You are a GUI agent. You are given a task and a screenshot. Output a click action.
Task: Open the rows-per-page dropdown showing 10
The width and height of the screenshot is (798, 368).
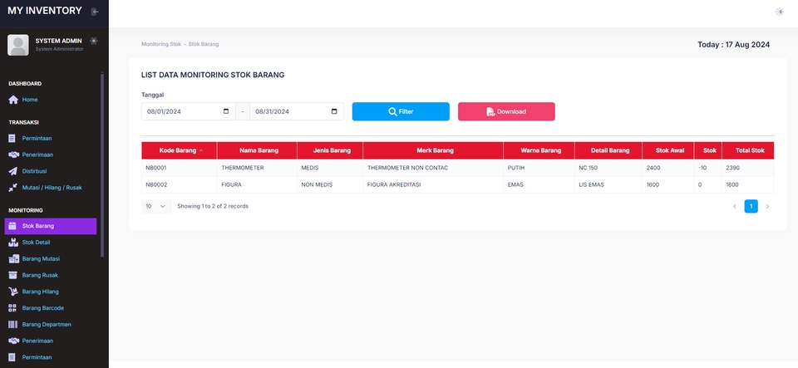point(156,206)
